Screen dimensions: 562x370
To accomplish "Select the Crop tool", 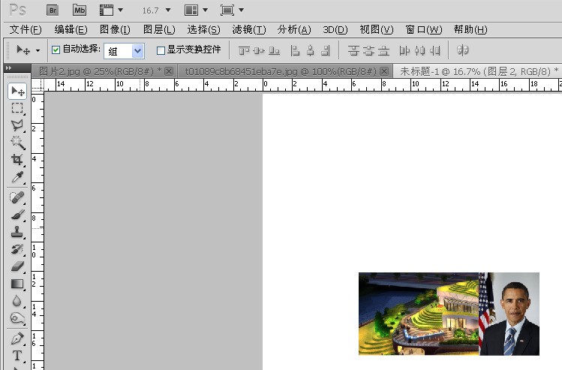I will pyautogui.click(x=17, y=160).
